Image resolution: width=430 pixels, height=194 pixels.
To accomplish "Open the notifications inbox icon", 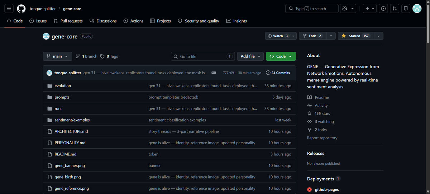I will pyautogui.click(x=406, y=9).
